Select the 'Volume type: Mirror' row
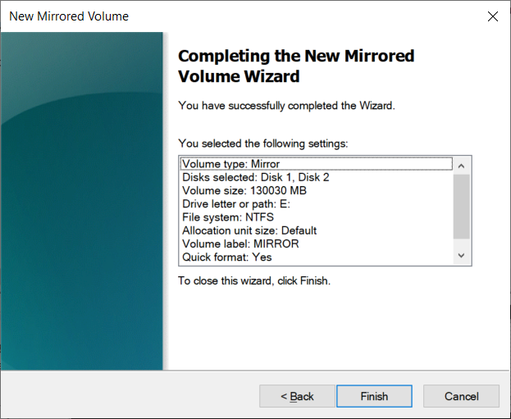511x419 pixels. 316,163
